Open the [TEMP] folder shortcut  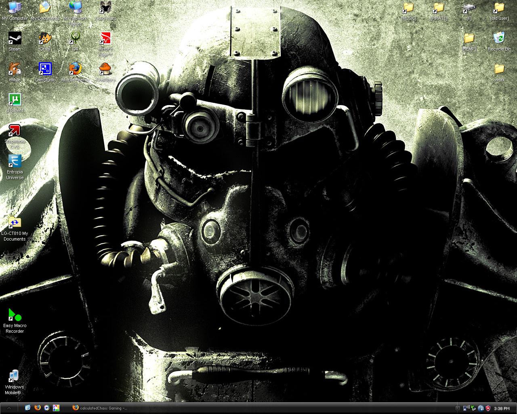(x=469, y=42)
